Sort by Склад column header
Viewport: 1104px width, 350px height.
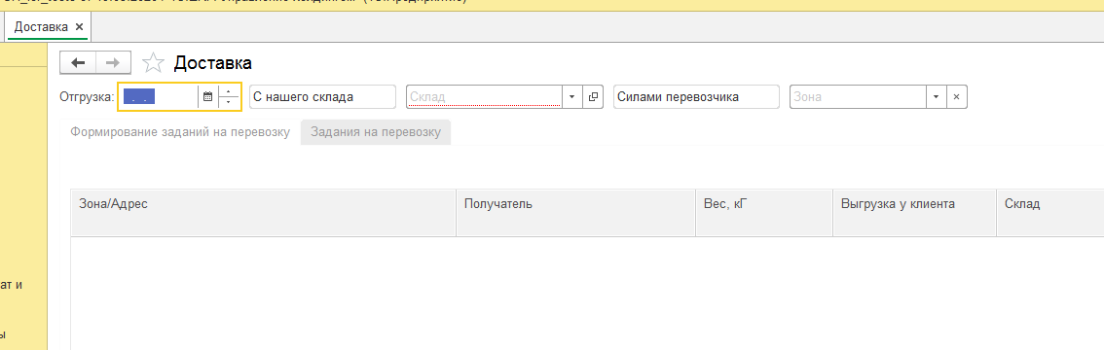click(1049, 212)
